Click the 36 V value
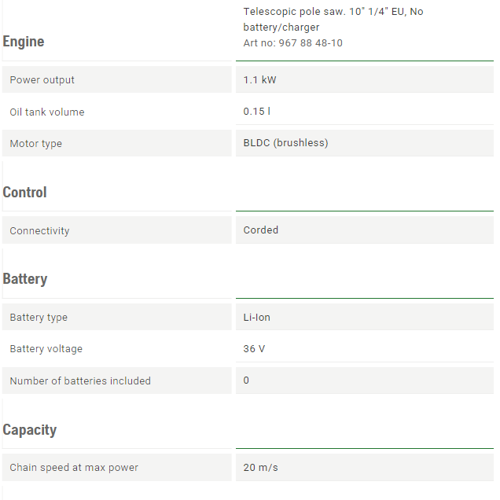The width and height of the screenshot is (500, 500). pos(254,348)
